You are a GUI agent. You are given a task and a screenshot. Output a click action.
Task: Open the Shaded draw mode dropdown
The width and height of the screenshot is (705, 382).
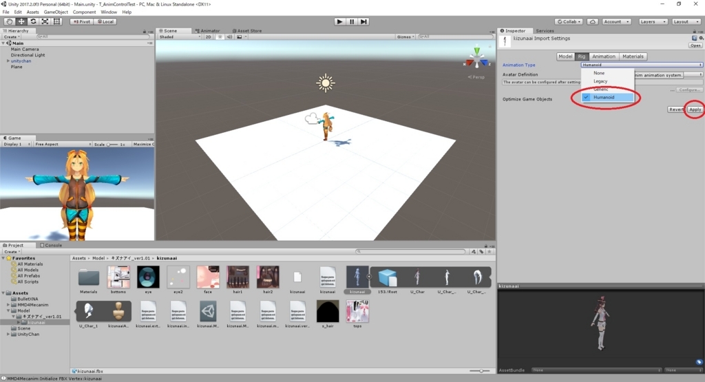tap(180, 37)
